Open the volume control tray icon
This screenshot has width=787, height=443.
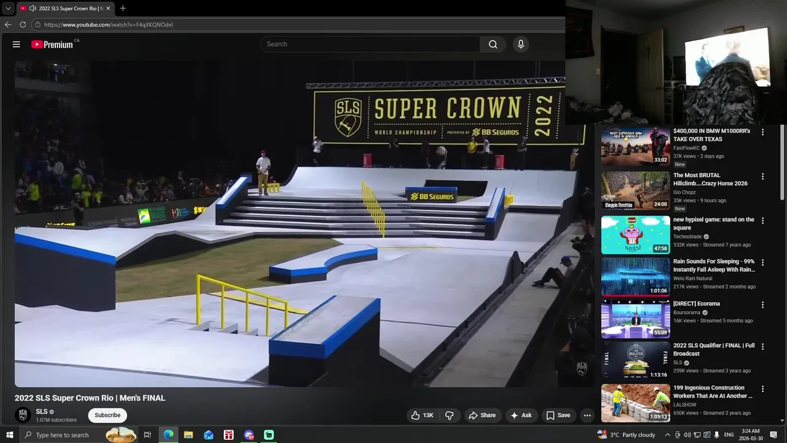tap(687, 435)
